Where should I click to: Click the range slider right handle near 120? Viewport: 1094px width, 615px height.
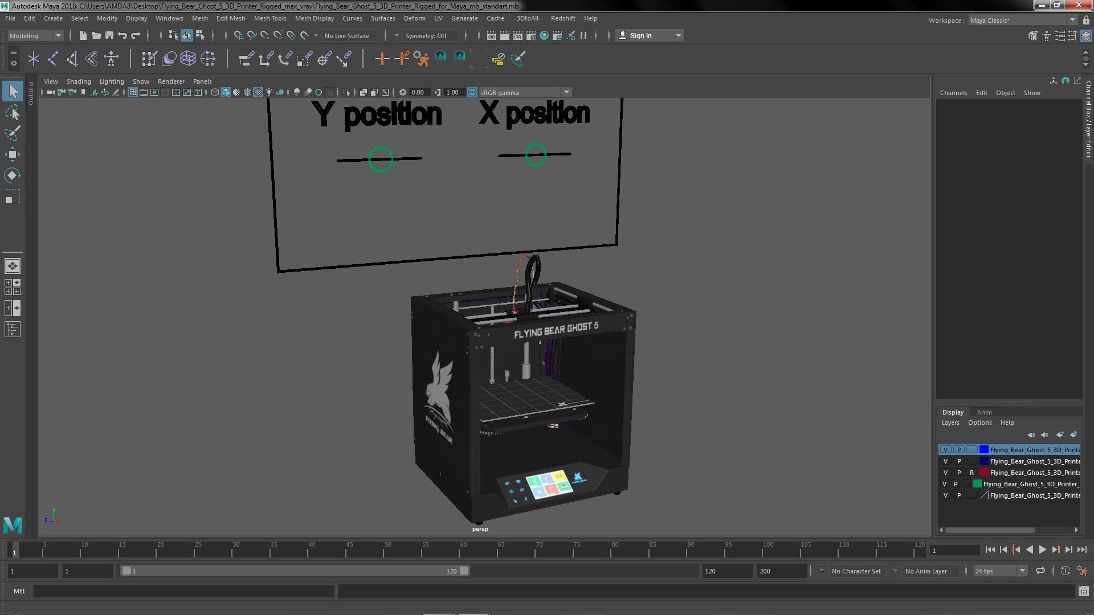point(464,571)
